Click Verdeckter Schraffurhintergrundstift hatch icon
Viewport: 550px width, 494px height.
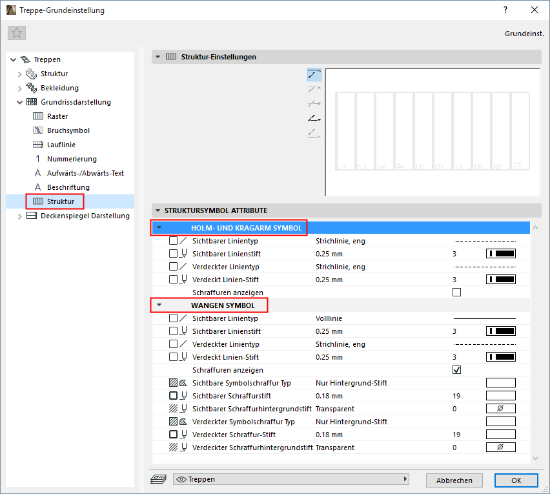pos(173,448)
